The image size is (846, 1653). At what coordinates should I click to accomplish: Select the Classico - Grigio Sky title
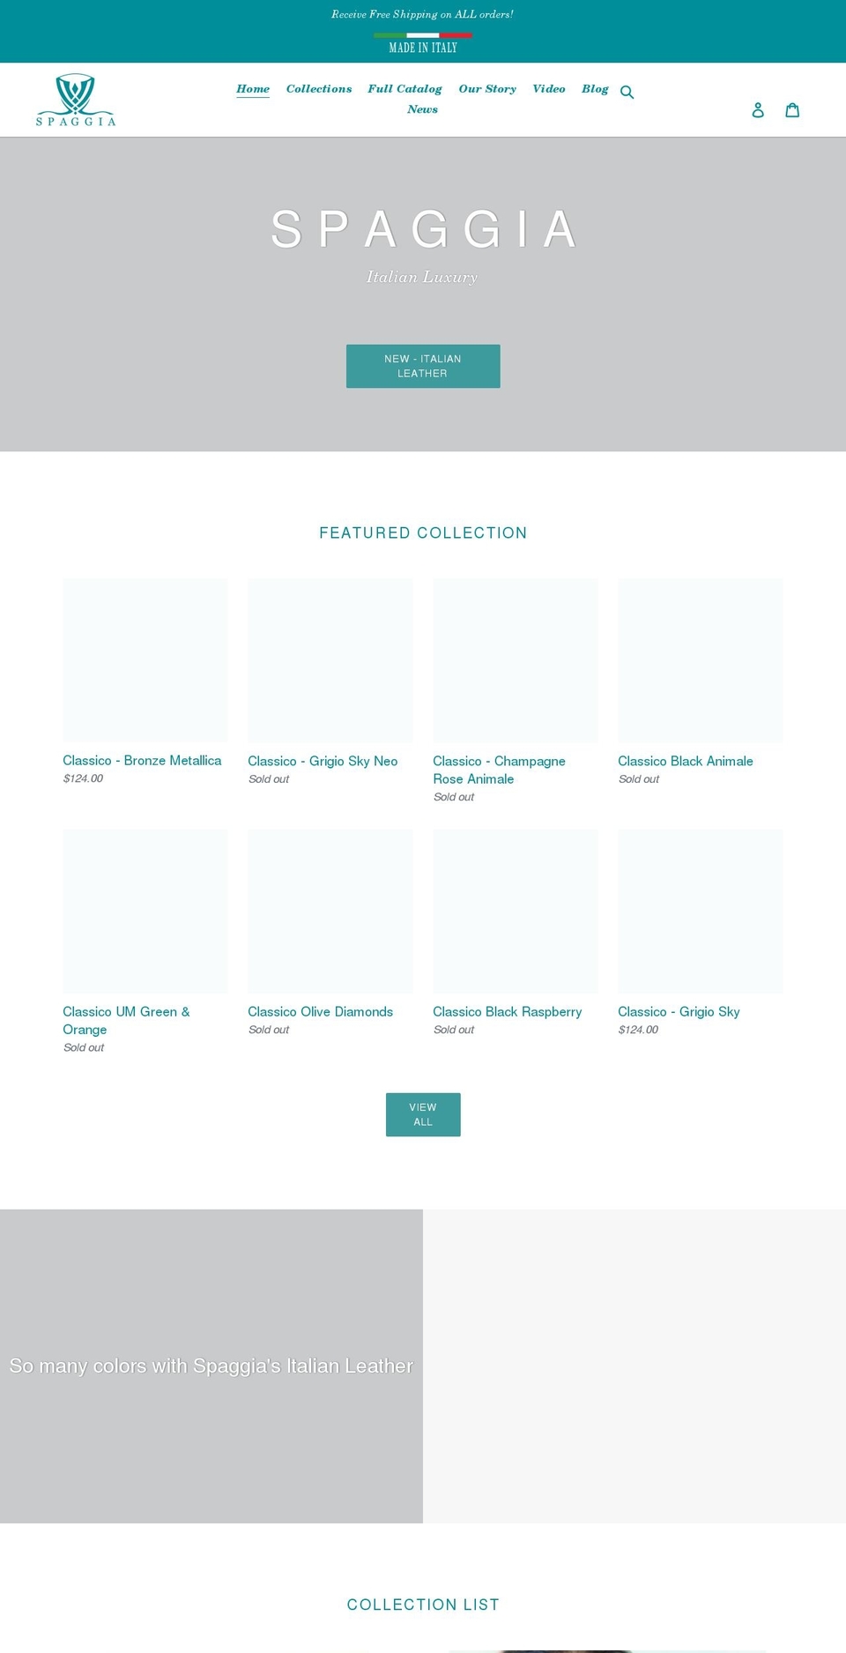(679, 1011)
